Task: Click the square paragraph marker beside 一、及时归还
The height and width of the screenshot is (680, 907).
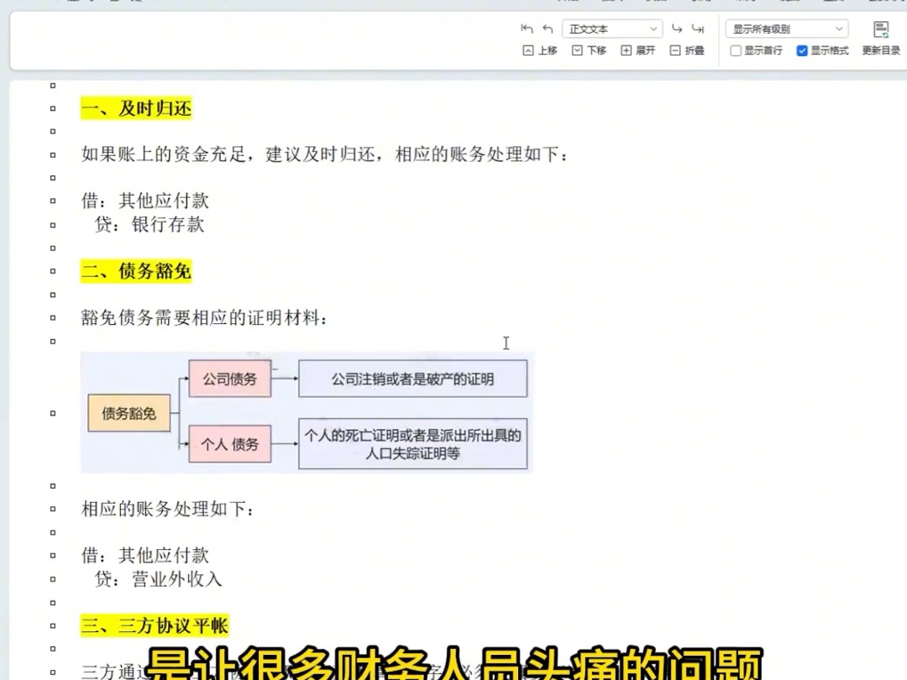Action: pyautogui.click(x=53, y=107)
